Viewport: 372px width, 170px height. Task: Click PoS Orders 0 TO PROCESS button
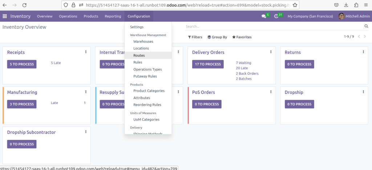[x=207, y=104]
